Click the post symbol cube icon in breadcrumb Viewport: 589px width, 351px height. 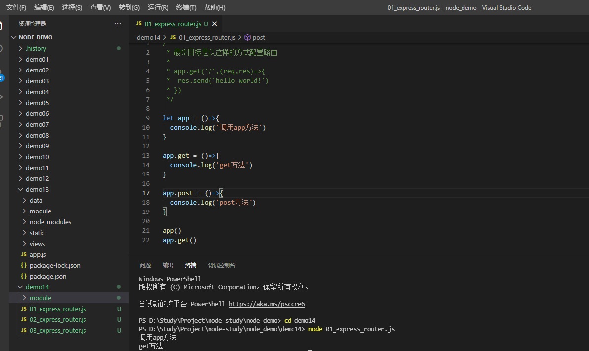pos(247,37)
